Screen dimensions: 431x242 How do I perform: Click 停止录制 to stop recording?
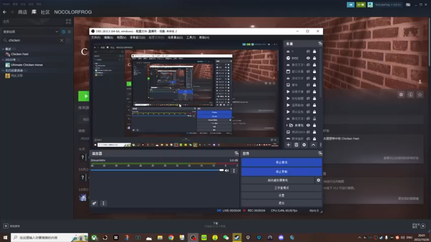click(x=281, y=172)
